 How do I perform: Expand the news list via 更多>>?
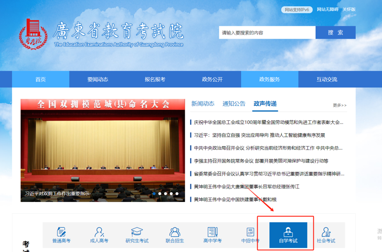click(x=340, y=105)
